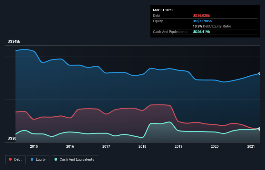Viewport: 265px width, 170px height.
Task: Click the US$6.038b debt value
Action: pos(201,16)
